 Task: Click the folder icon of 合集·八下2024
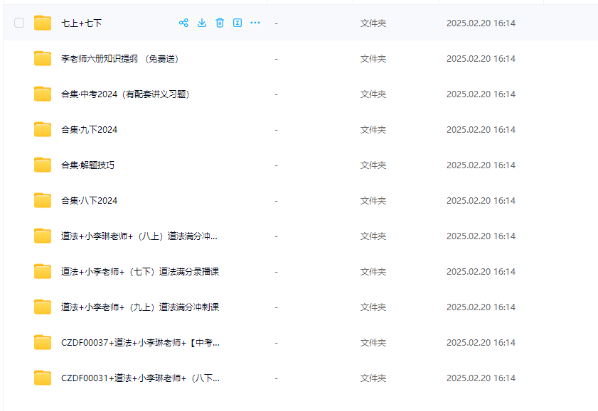42,200
